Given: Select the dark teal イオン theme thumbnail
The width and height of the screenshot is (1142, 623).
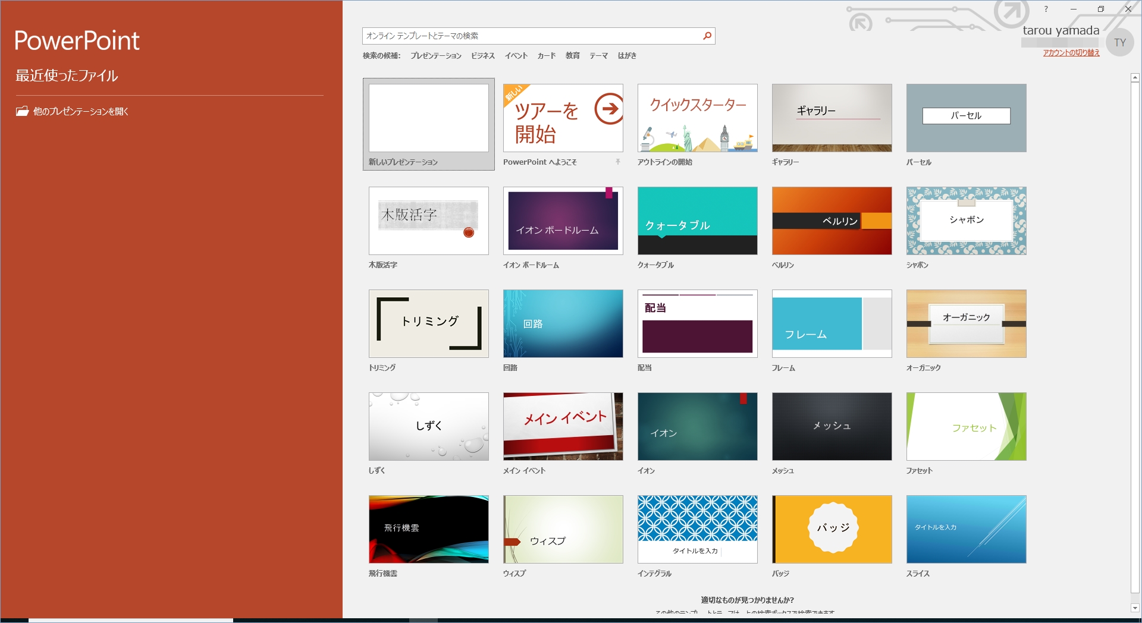Looking at the screenshot, I should pyautogui.click(x=698, y=426).
